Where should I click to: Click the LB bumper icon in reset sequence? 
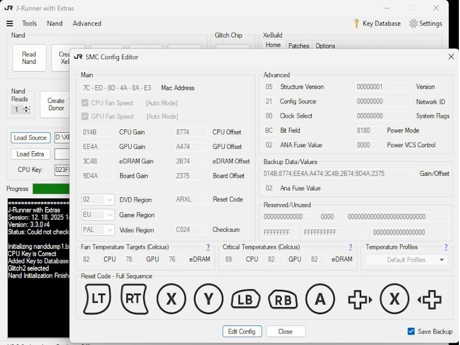click(x=246, y=300)
